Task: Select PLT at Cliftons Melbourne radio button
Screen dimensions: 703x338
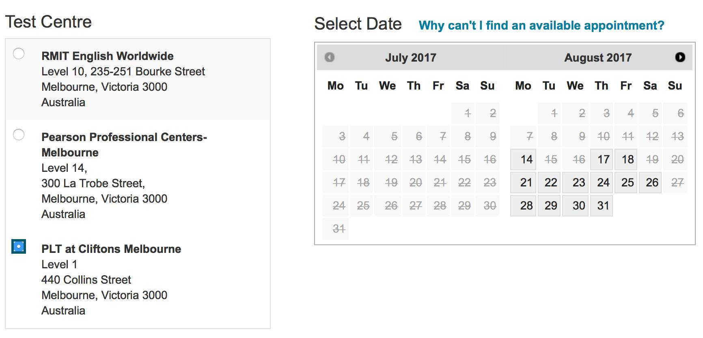Action: [x=19, y=246]
